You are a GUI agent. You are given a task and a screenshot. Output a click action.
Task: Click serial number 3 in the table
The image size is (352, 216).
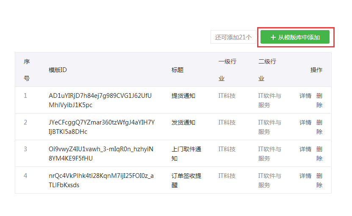point(25,150)
